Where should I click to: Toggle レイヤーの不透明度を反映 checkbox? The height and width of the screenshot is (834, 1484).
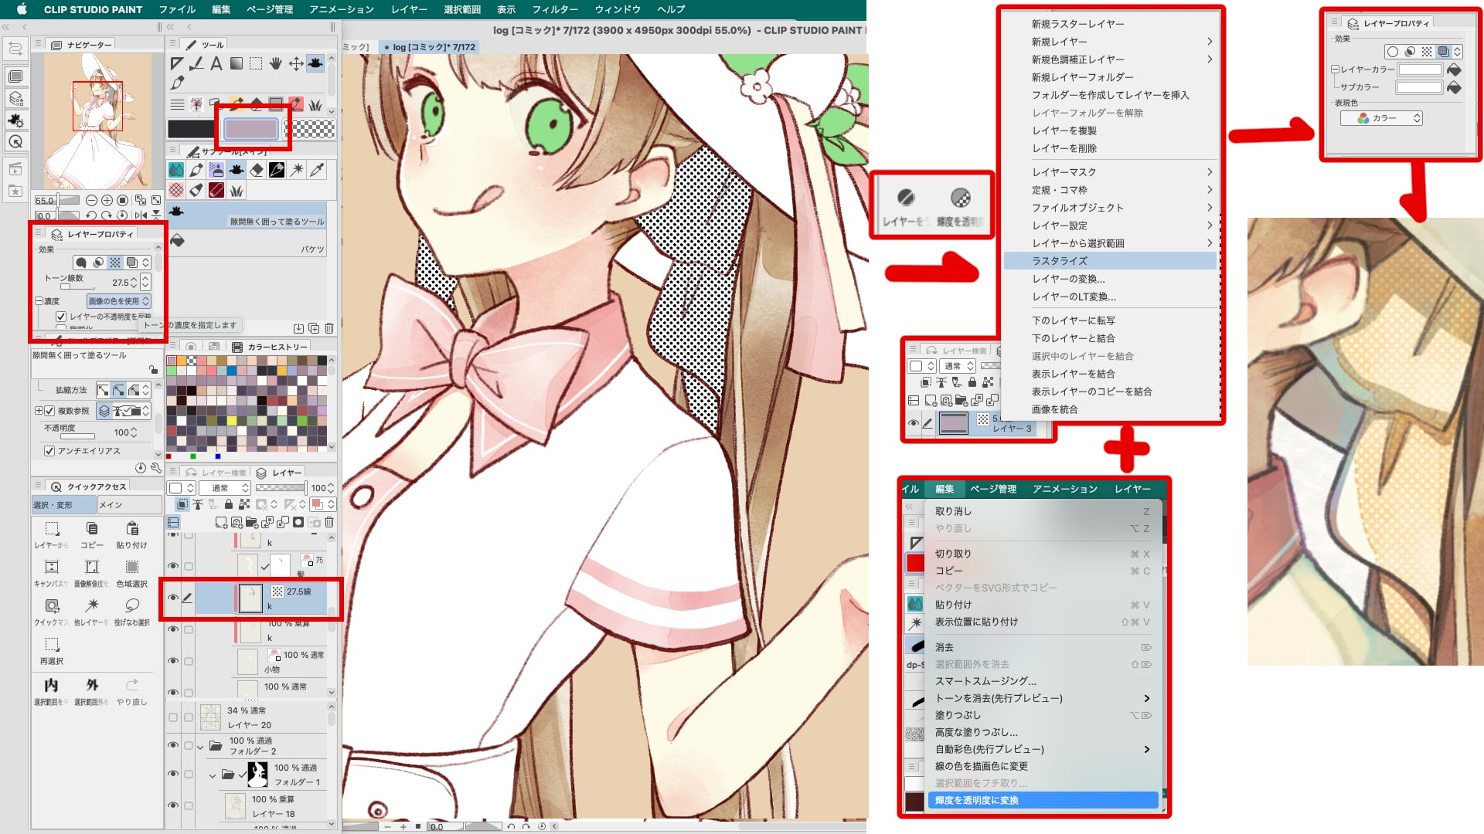coord(61,317)
